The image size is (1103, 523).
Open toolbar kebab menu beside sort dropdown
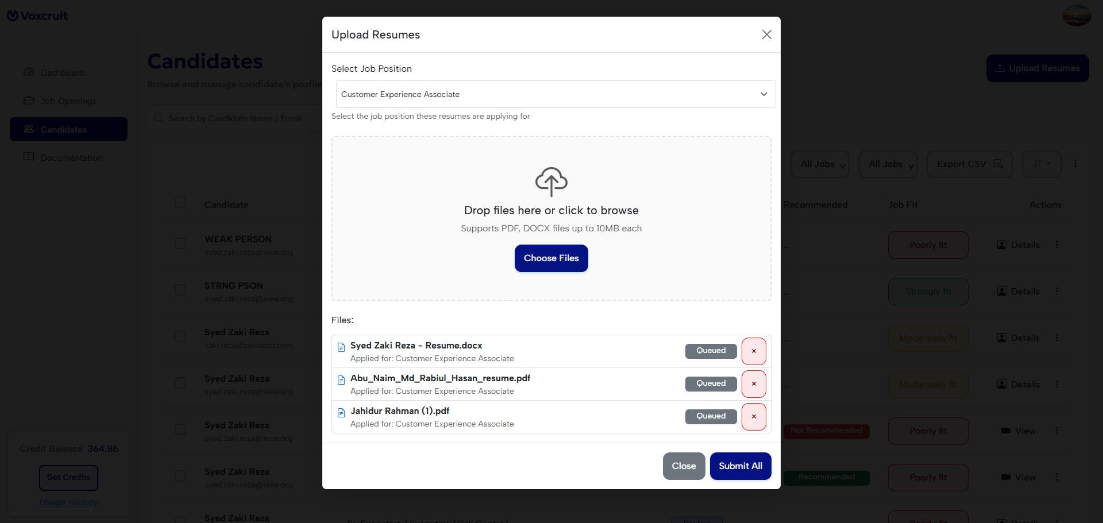1075,164
